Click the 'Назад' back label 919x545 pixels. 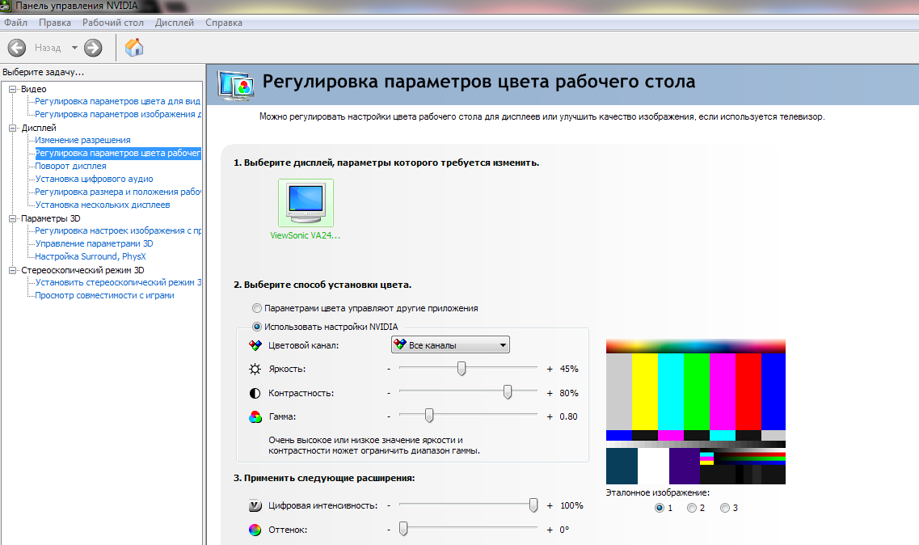click(x=48, y=48)
